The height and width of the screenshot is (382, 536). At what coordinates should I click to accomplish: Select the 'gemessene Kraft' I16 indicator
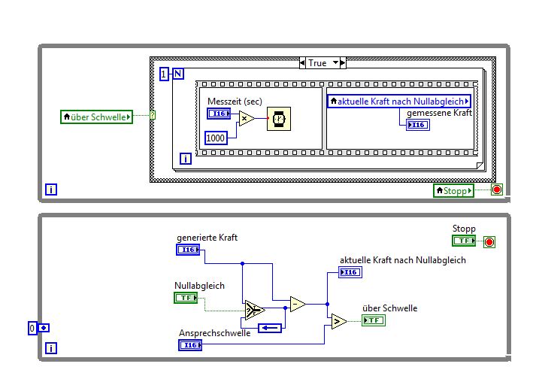(418, 125)
